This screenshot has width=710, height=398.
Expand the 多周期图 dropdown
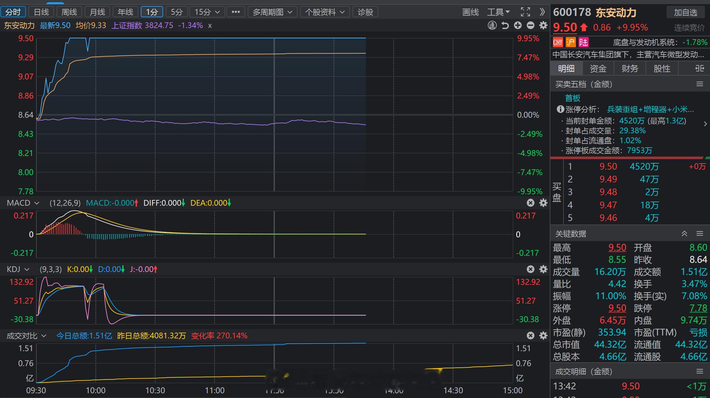click(273, 12)
